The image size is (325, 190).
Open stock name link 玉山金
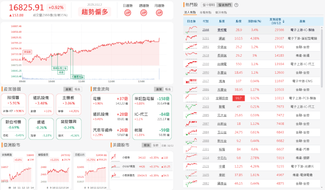[x=222, y=132]
